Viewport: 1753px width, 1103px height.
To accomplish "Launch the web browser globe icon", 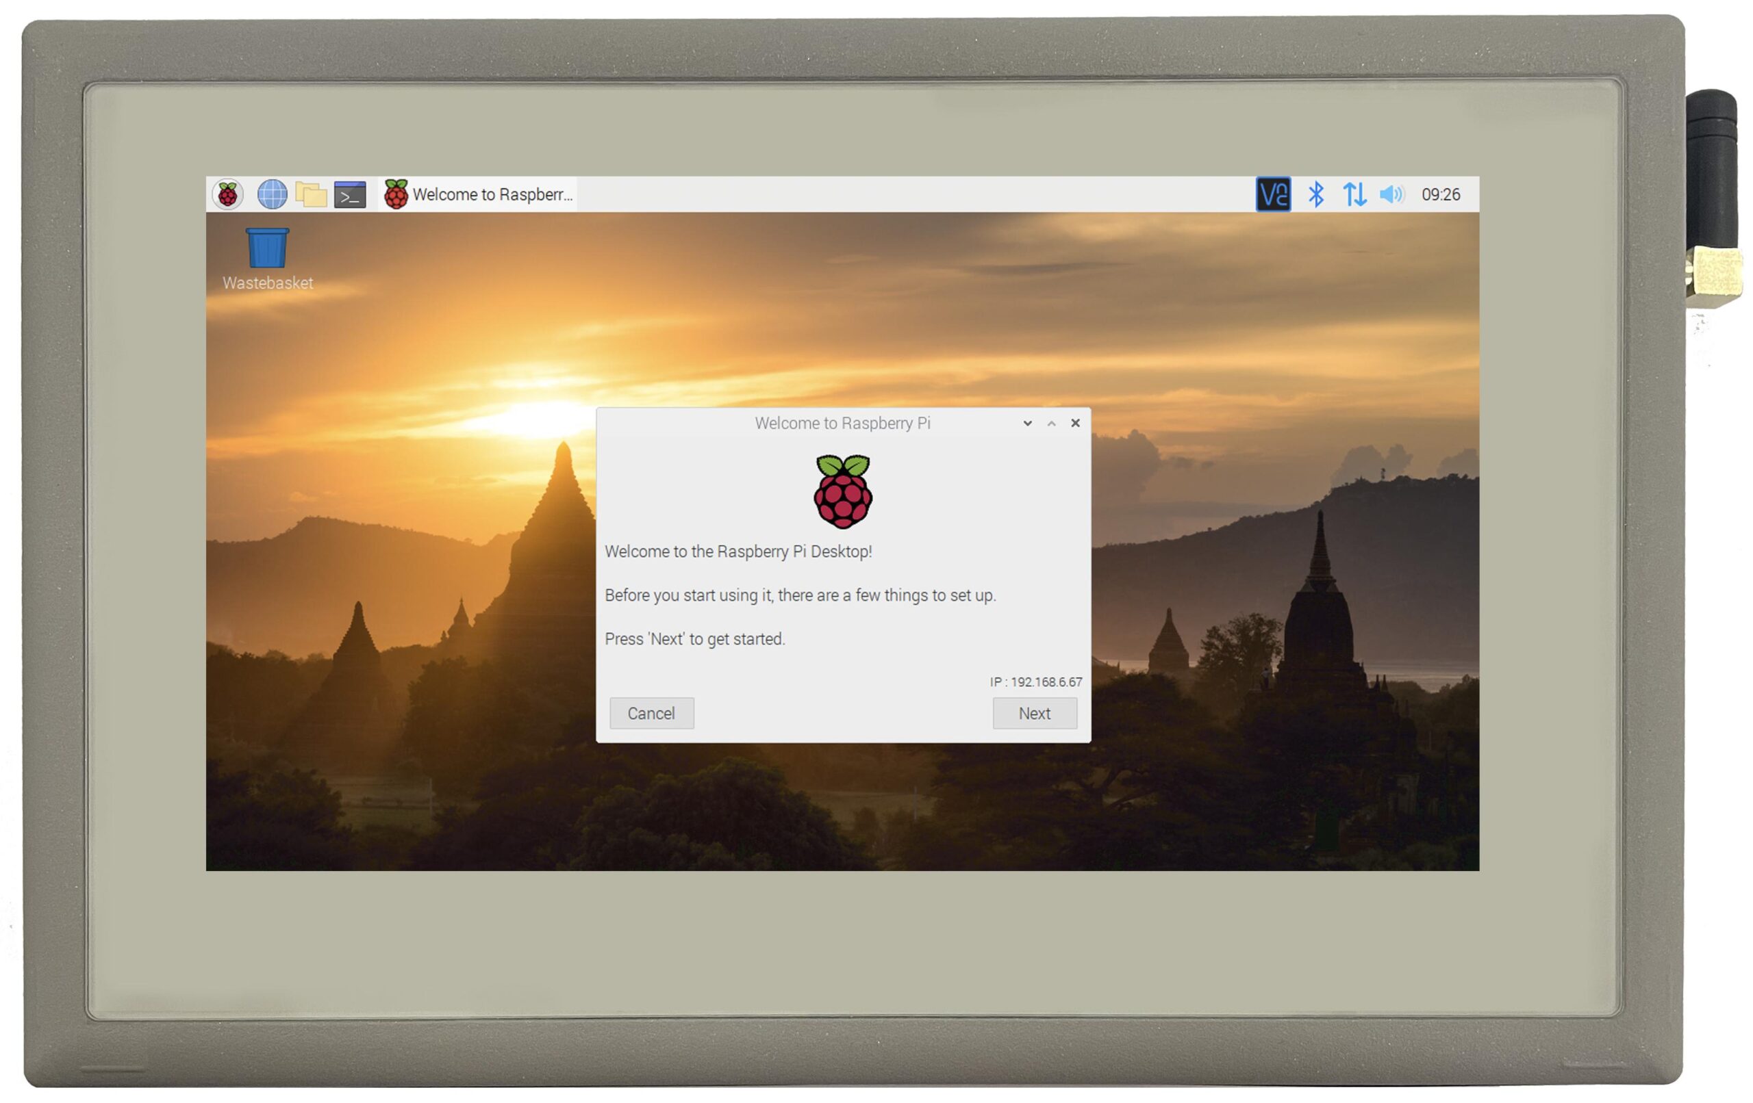I will tap(273, 194).
